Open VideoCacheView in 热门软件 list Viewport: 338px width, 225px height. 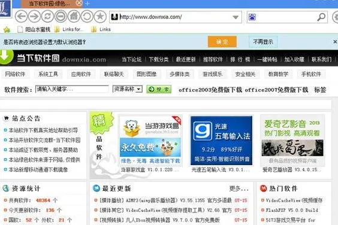pyautogui.click(x=294, y=200)
